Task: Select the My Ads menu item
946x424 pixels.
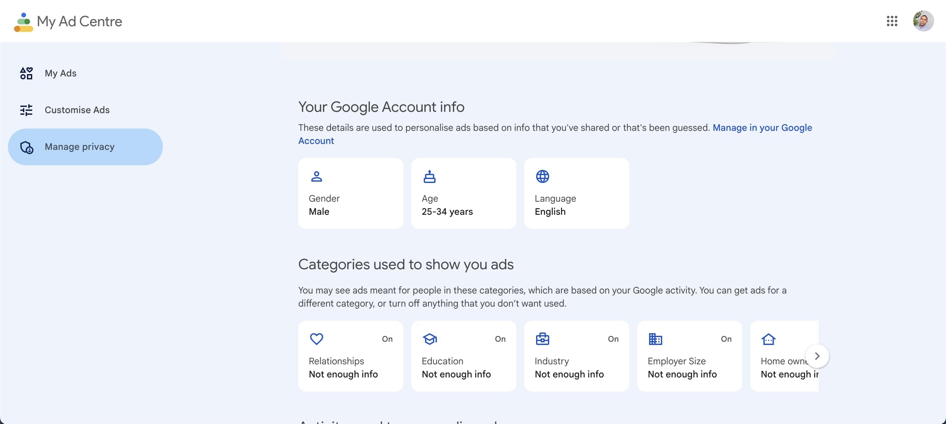Action: tap(60, 73)
